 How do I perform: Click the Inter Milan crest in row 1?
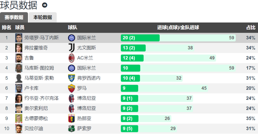coord(71,38)
